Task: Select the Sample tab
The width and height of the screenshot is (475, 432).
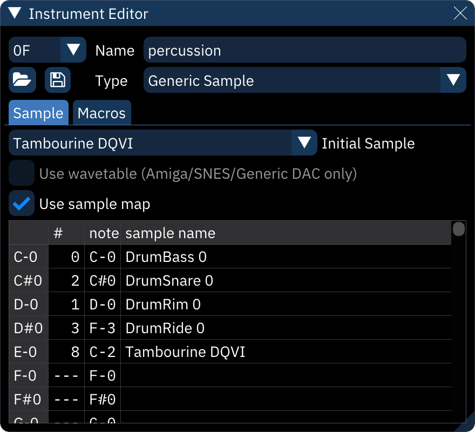Action: click(38, 113)
